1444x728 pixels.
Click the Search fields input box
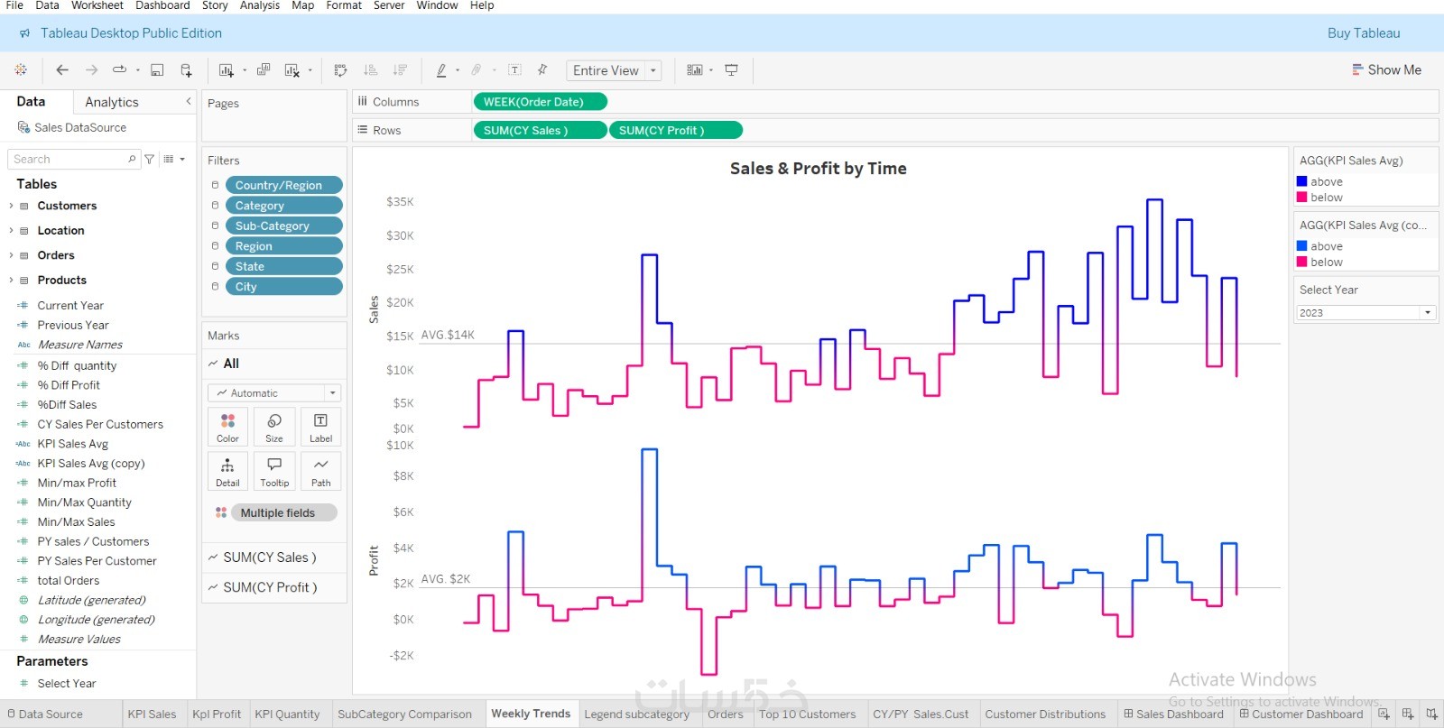click(x=74, y=159)
